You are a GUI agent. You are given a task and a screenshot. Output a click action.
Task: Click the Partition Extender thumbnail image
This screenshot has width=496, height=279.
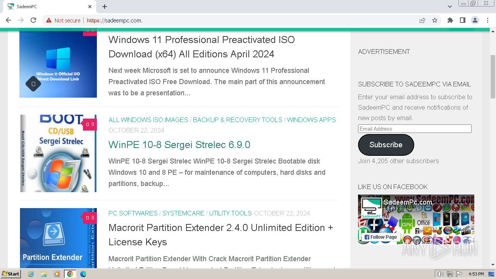(58, 238)
